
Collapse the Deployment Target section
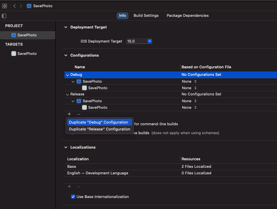coord(66,27)
